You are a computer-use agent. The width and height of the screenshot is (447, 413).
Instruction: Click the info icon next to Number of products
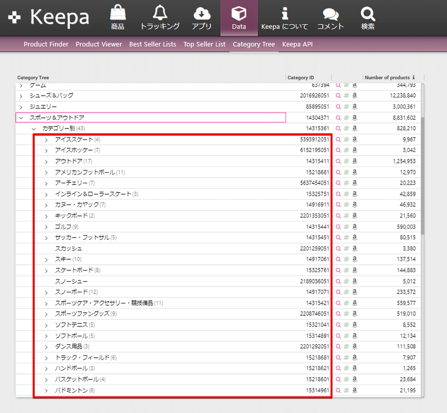413,77
